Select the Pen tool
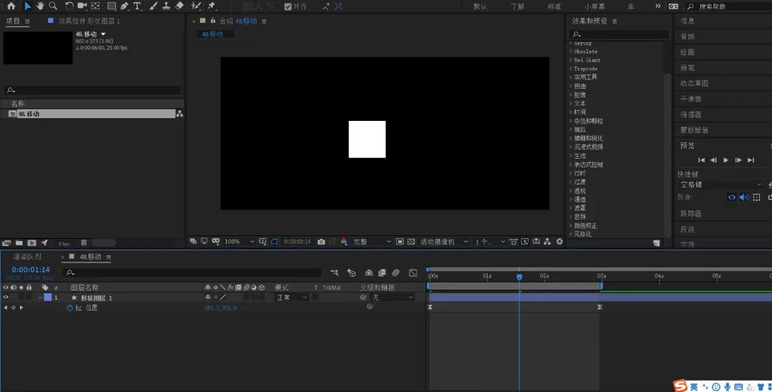Screen dimensions: 772x392 click(x=124, y=6)
